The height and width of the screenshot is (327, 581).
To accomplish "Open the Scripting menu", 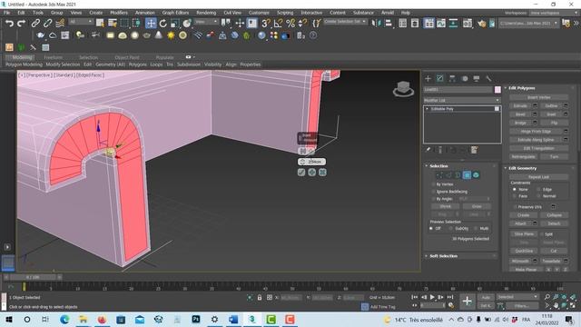I will (x=285, y=13).
